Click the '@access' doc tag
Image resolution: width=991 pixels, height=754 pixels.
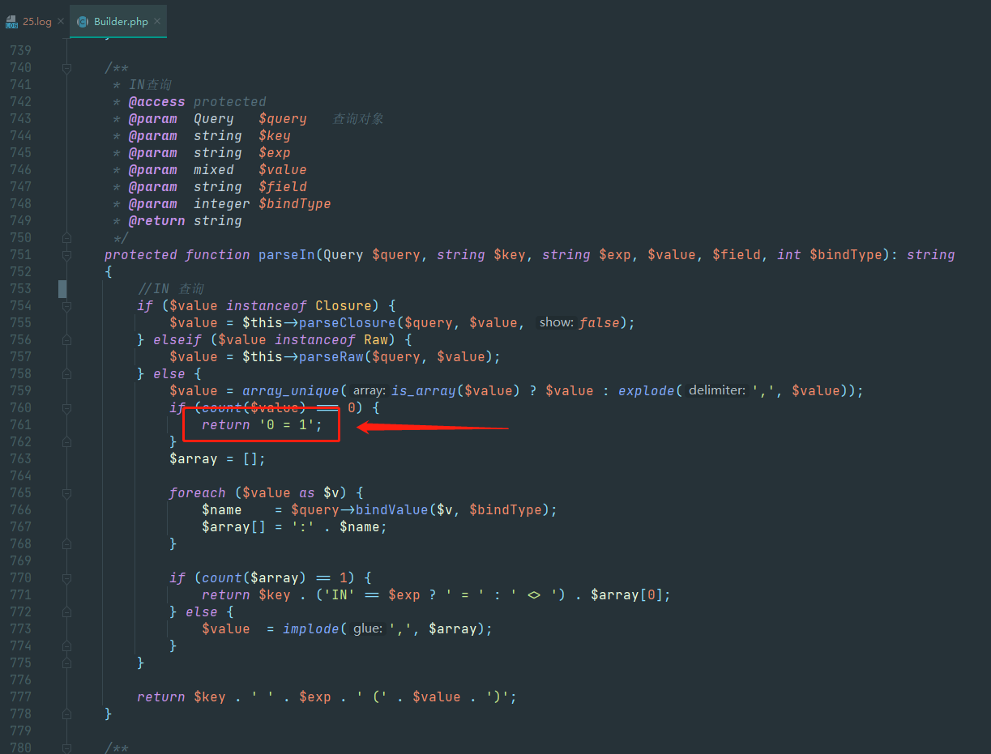coord(156,102)
